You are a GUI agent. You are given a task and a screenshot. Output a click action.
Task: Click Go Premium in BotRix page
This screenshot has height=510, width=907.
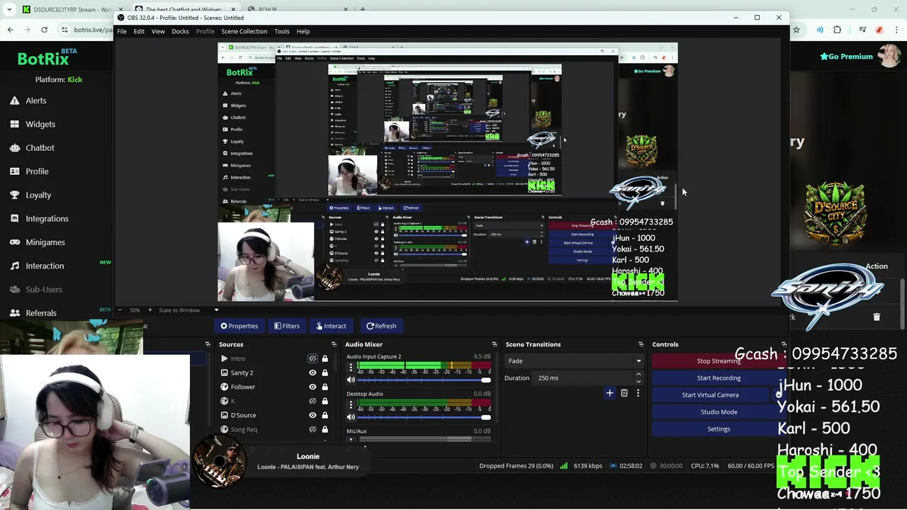[846, 57]
